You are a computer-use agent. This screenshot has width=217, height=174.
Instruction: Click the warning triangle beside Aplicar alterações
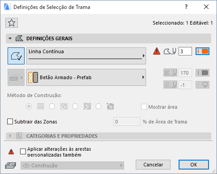[11, 152]
